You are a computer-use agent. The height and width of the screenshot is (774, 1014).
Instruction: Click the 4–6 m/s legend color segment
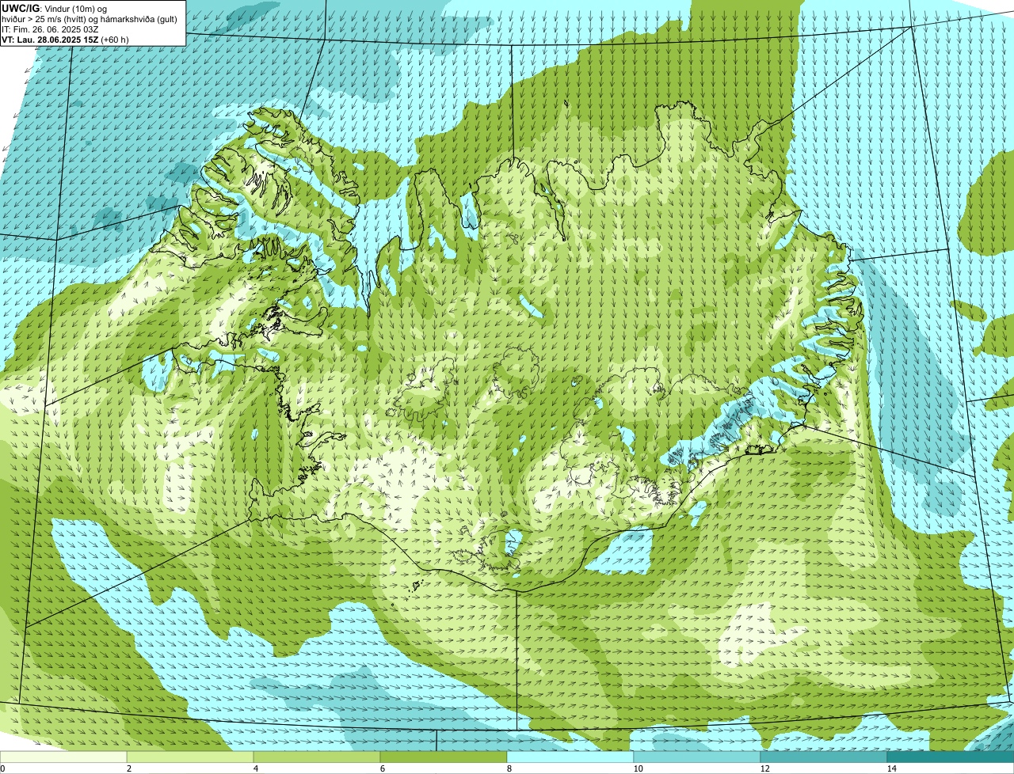[x=317, y=757]
